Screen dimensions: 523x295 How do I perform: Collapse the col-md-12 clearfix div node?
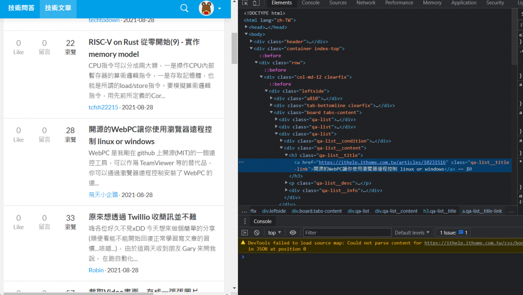[x=261, y=77]
